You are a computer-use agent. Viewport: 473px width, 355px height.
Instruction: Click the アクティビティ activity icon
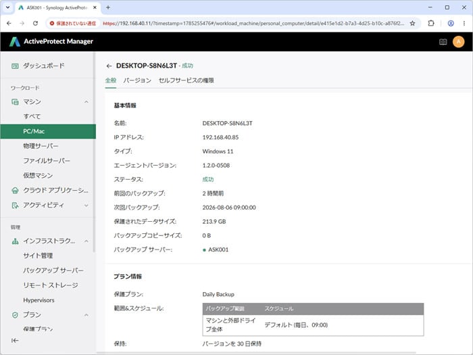(x=15, y=206)
